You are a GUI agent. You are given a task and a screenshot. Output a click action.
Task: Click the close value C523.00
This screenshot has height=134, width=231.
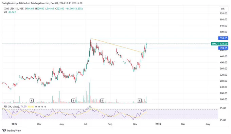[x=60, y=9]
